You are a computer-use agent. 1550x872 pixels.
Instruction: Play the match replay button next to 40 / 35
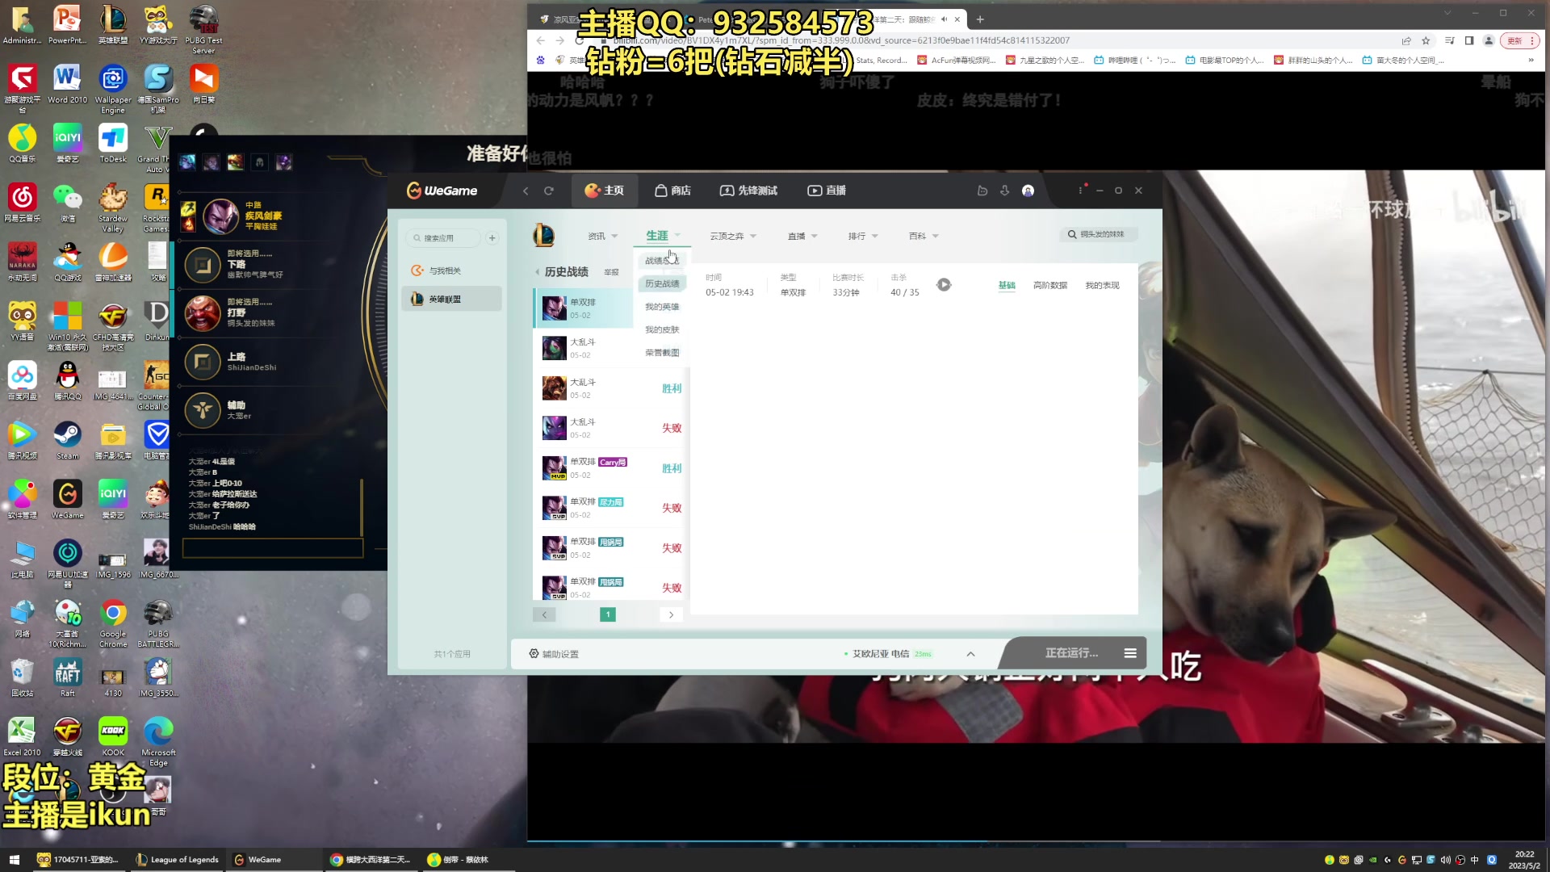tap(944, 285)
